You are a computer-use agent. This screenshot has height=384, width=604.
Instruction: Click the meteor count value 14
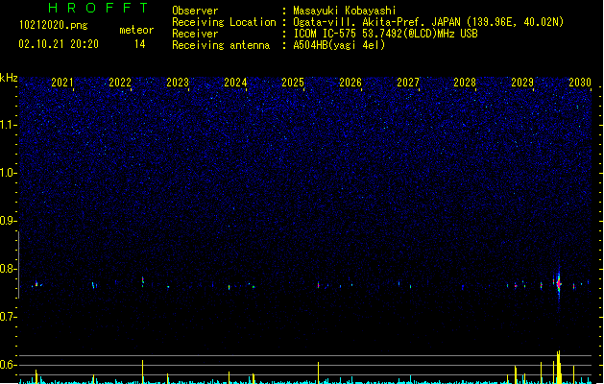pyautogui.click(x=140, y=44)
